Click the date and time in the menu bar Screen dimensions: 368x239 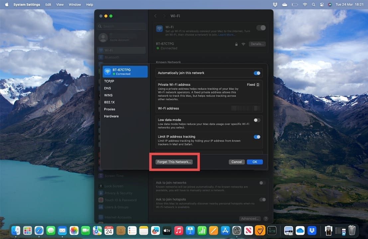[x=349, y=4]
